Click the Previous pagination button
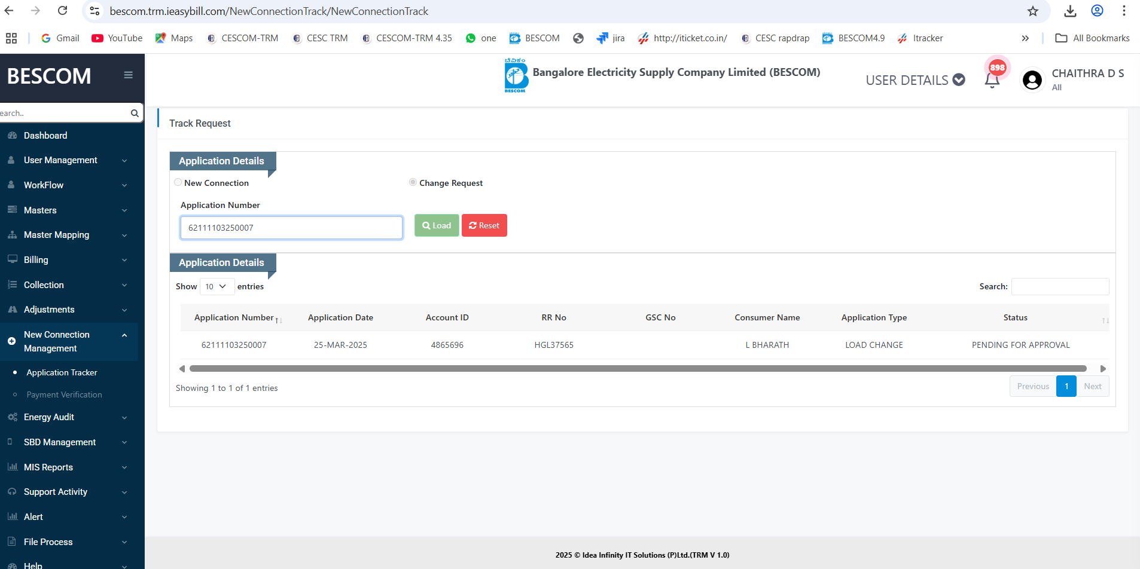Screen dimensions: 1140x569 pos(1033,386)
